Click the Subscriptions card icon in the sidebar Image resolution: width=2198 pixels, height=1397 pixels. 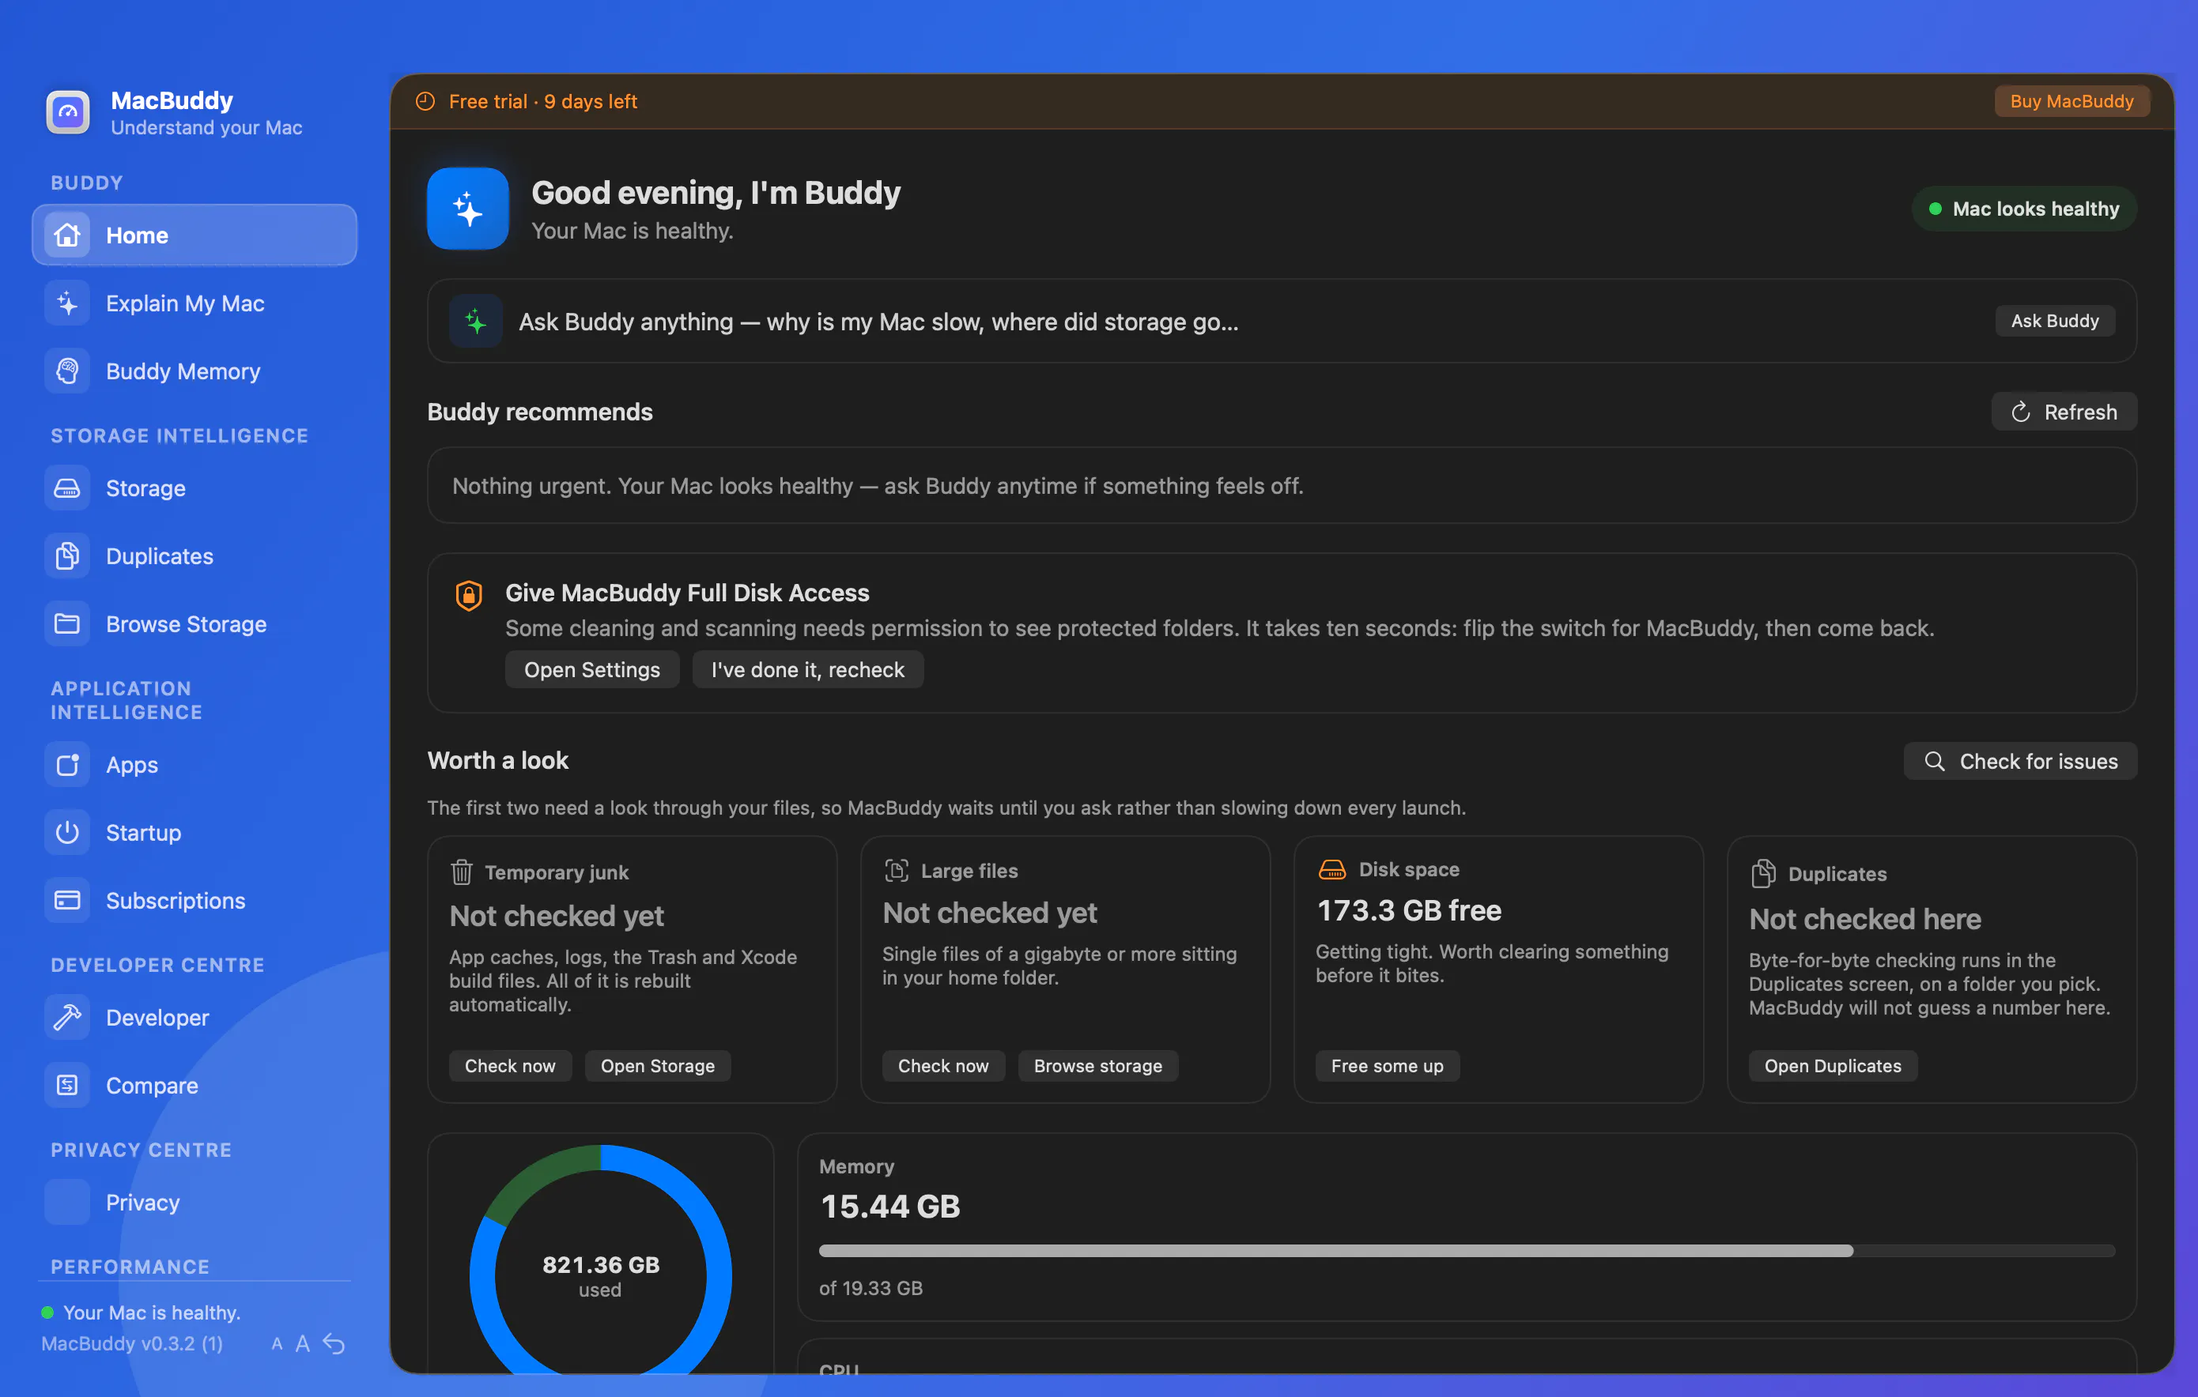point(67,900)
